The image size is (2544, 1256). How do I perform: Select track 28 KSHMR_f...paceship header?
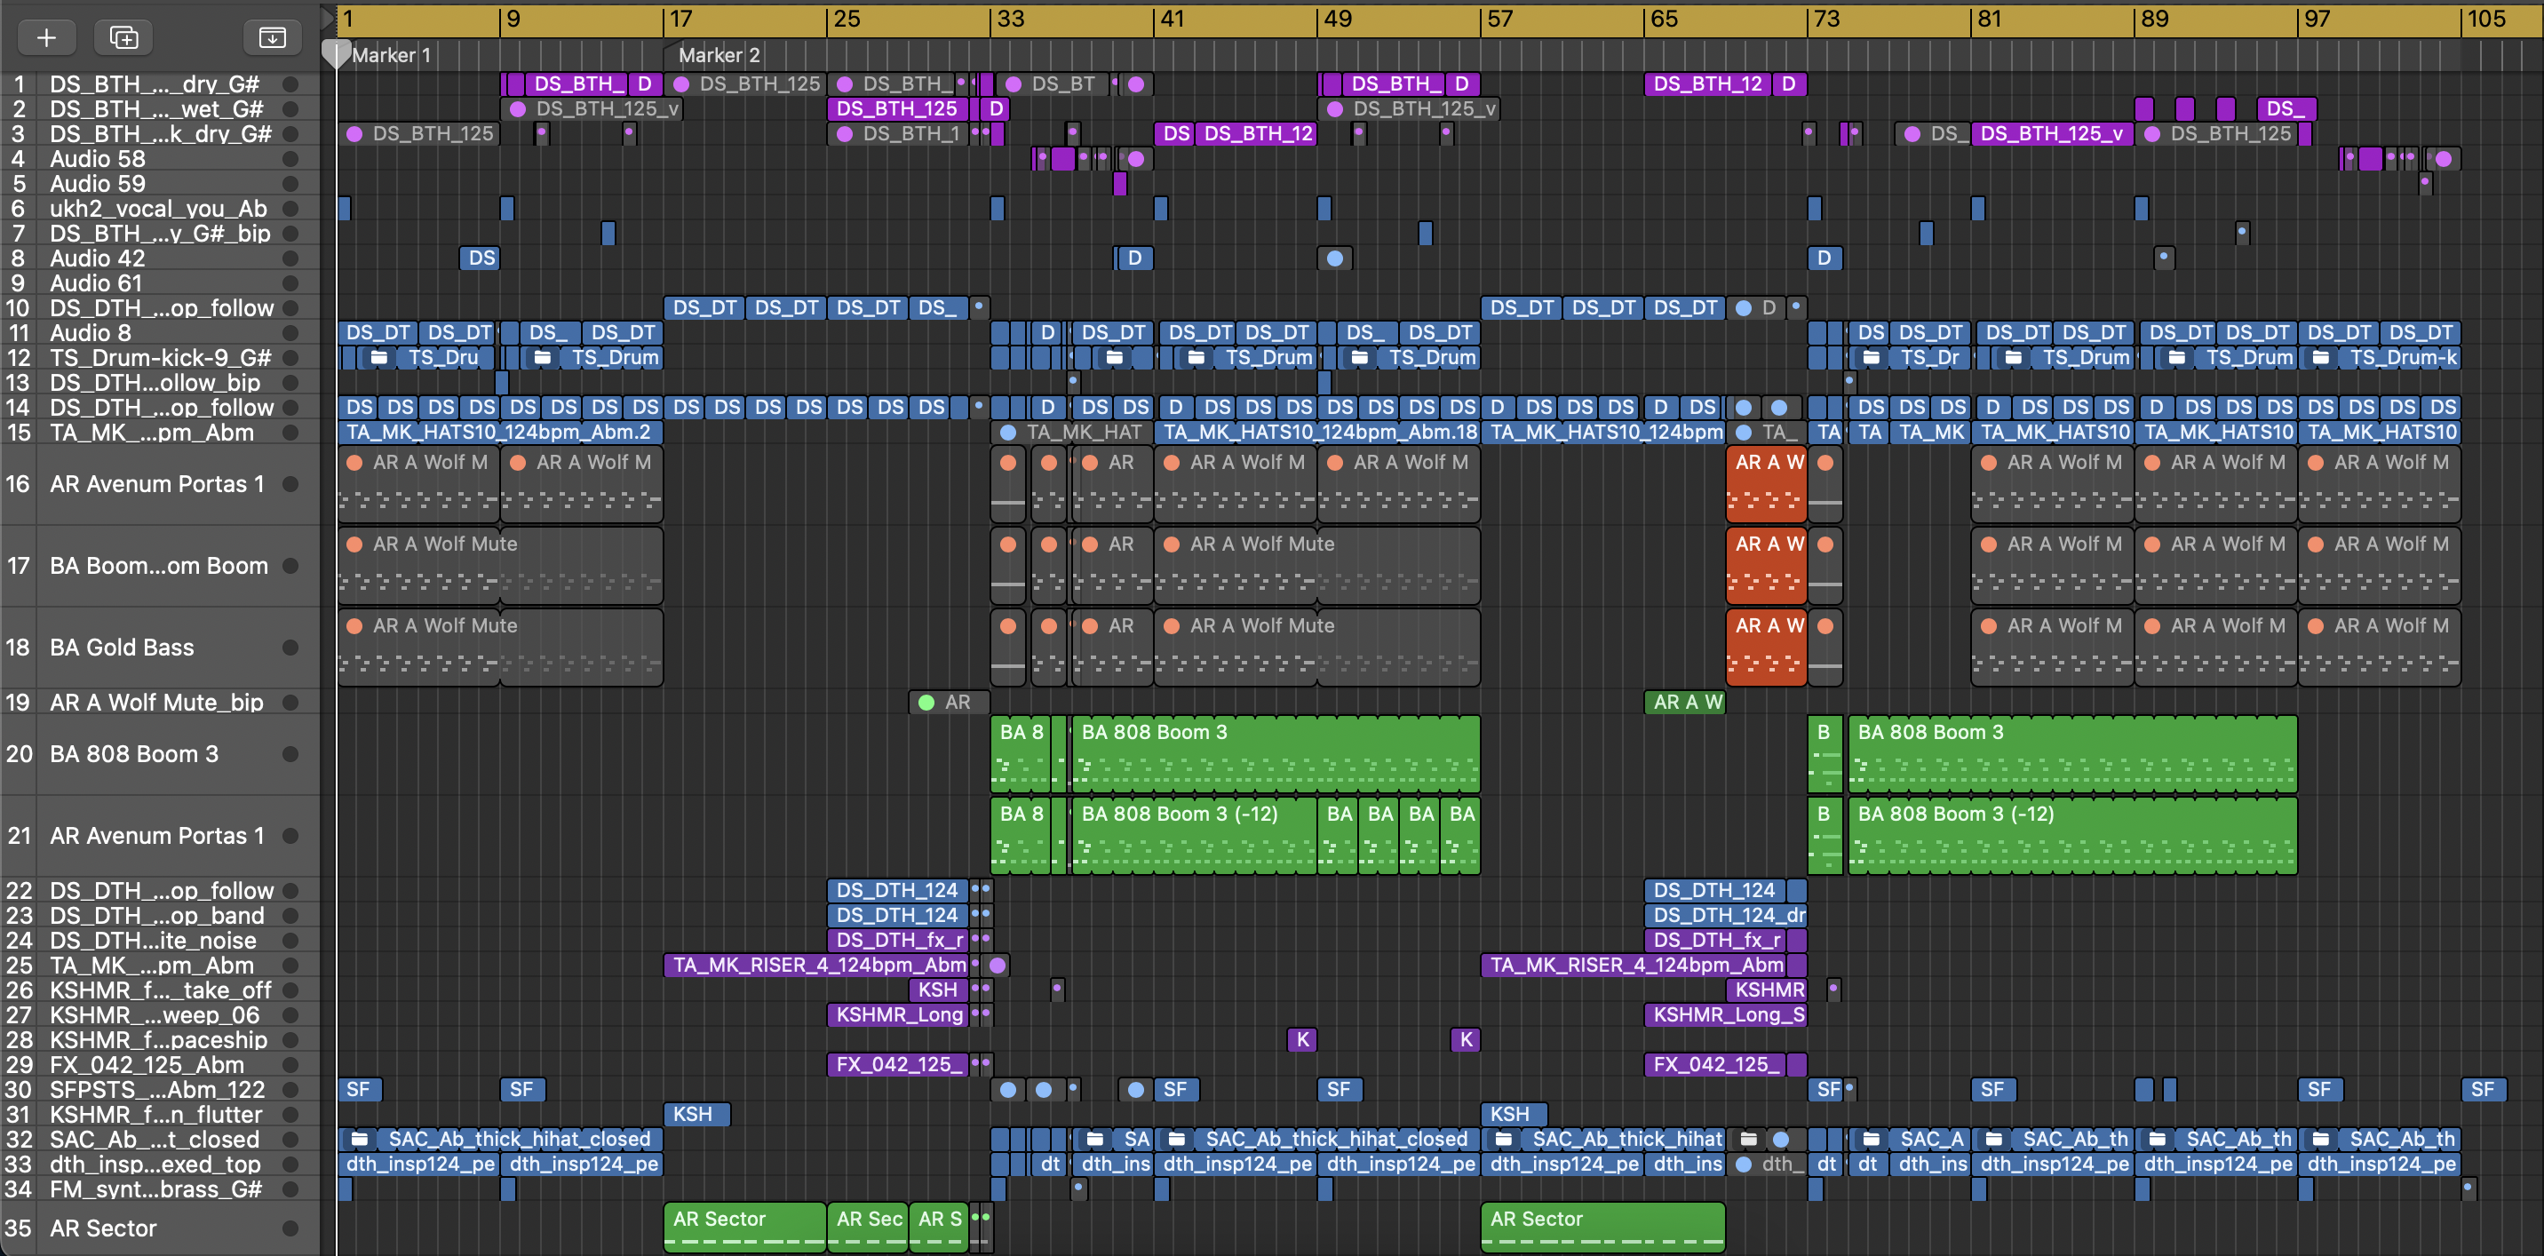click(160, 1040)
